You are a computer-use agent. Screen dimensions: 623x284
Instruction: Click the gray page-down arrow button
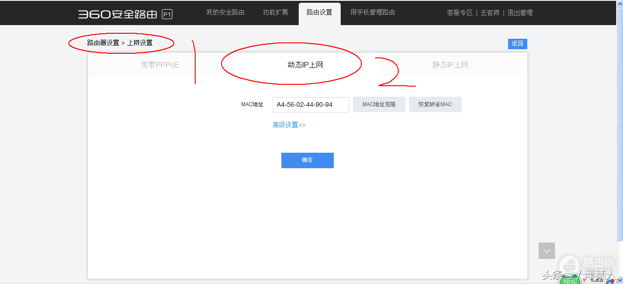[x=546, y=251]
